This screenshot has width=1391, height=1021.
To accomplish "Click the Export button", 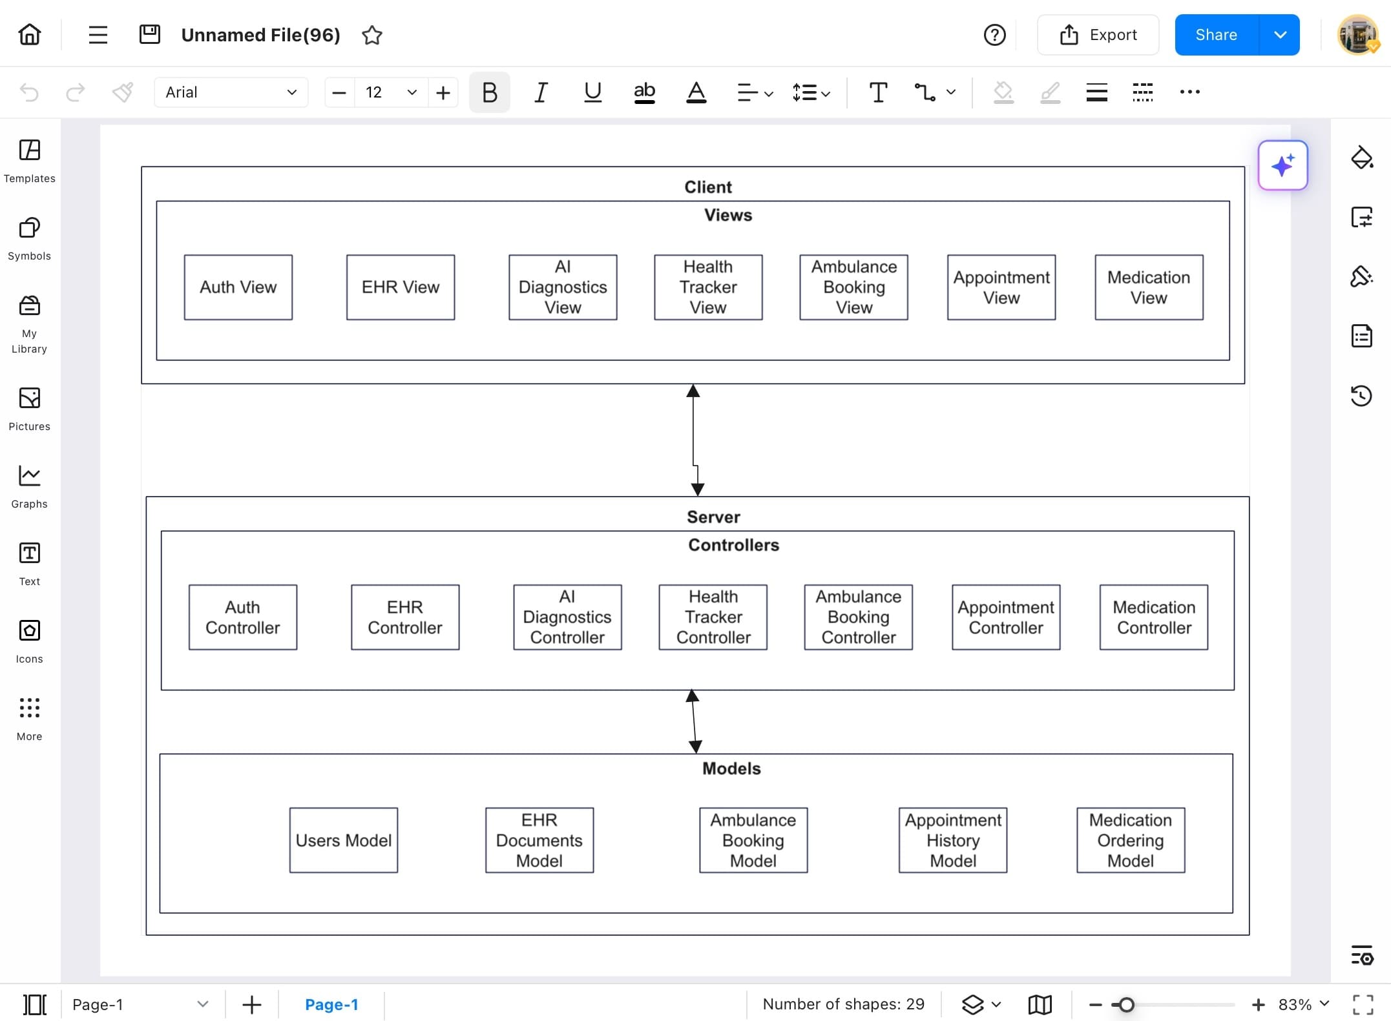I will click(x=1098, y=35).
